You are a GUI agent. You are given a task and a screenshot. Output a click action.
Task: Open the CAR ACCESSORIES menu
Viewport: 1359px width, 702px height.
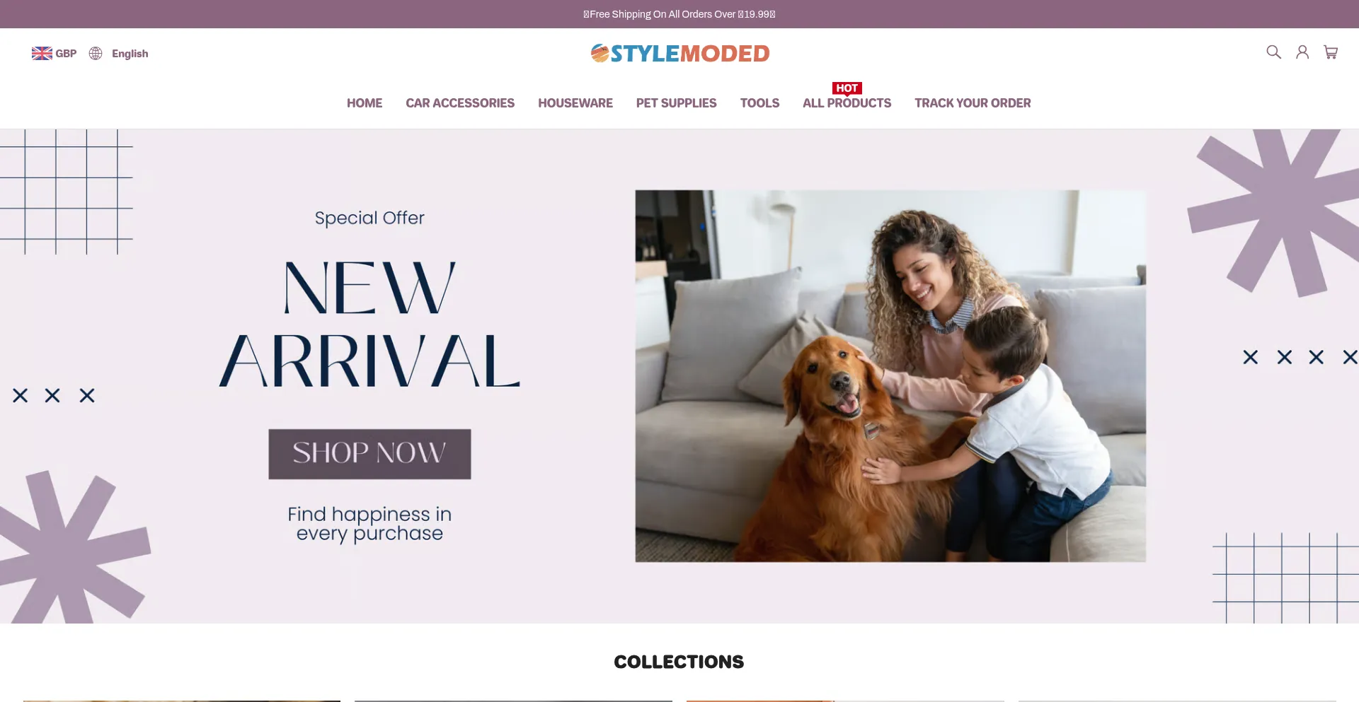coord(460,103)
